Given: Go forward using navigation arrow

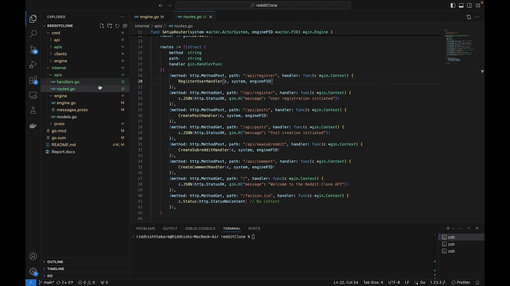Looking at the screenshot, I should point(169,5).
